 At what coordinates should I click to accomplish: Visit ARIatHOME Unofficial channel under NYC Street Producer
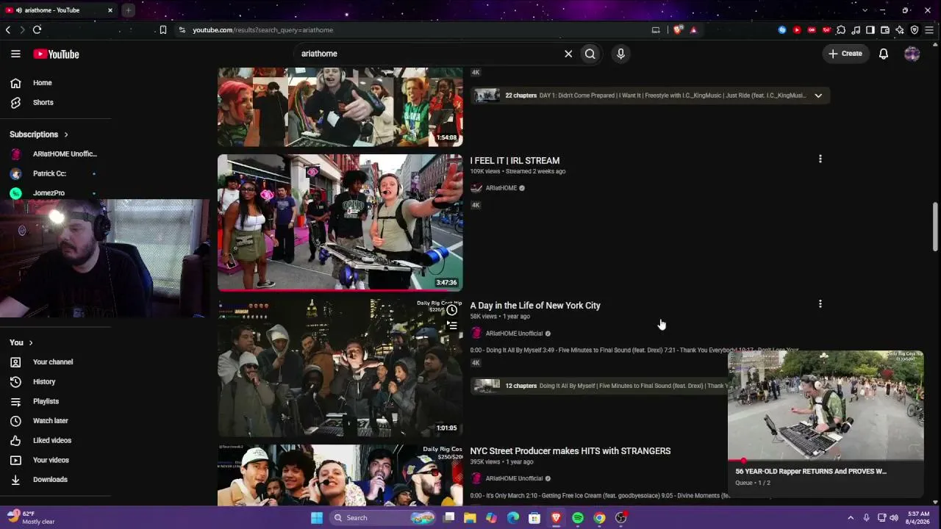click(x=514, y=479)
